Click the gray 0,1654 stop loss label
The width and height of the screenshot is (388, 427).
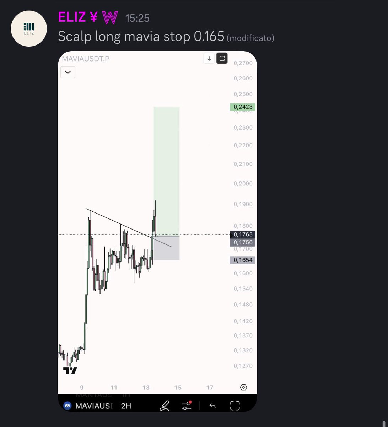(243, 260)
